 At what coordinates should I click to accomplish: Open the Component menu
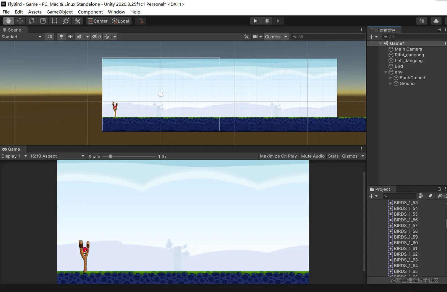click(x=90, y=12)
